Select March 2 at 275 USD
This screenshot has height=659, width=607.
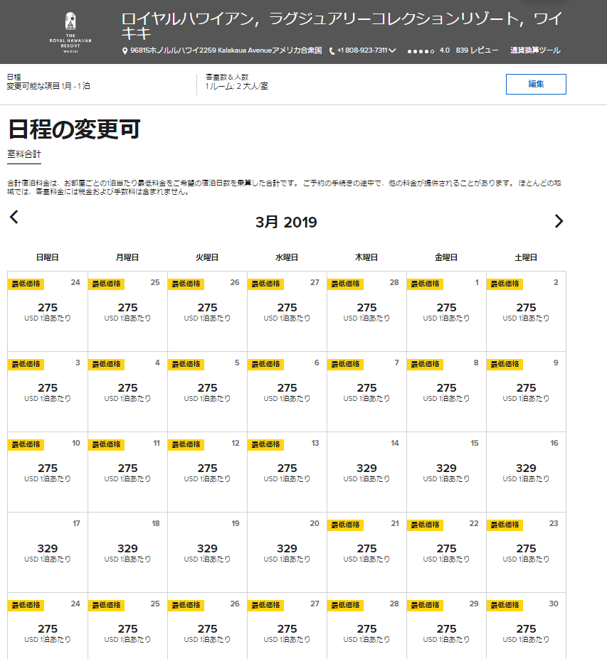527,311
